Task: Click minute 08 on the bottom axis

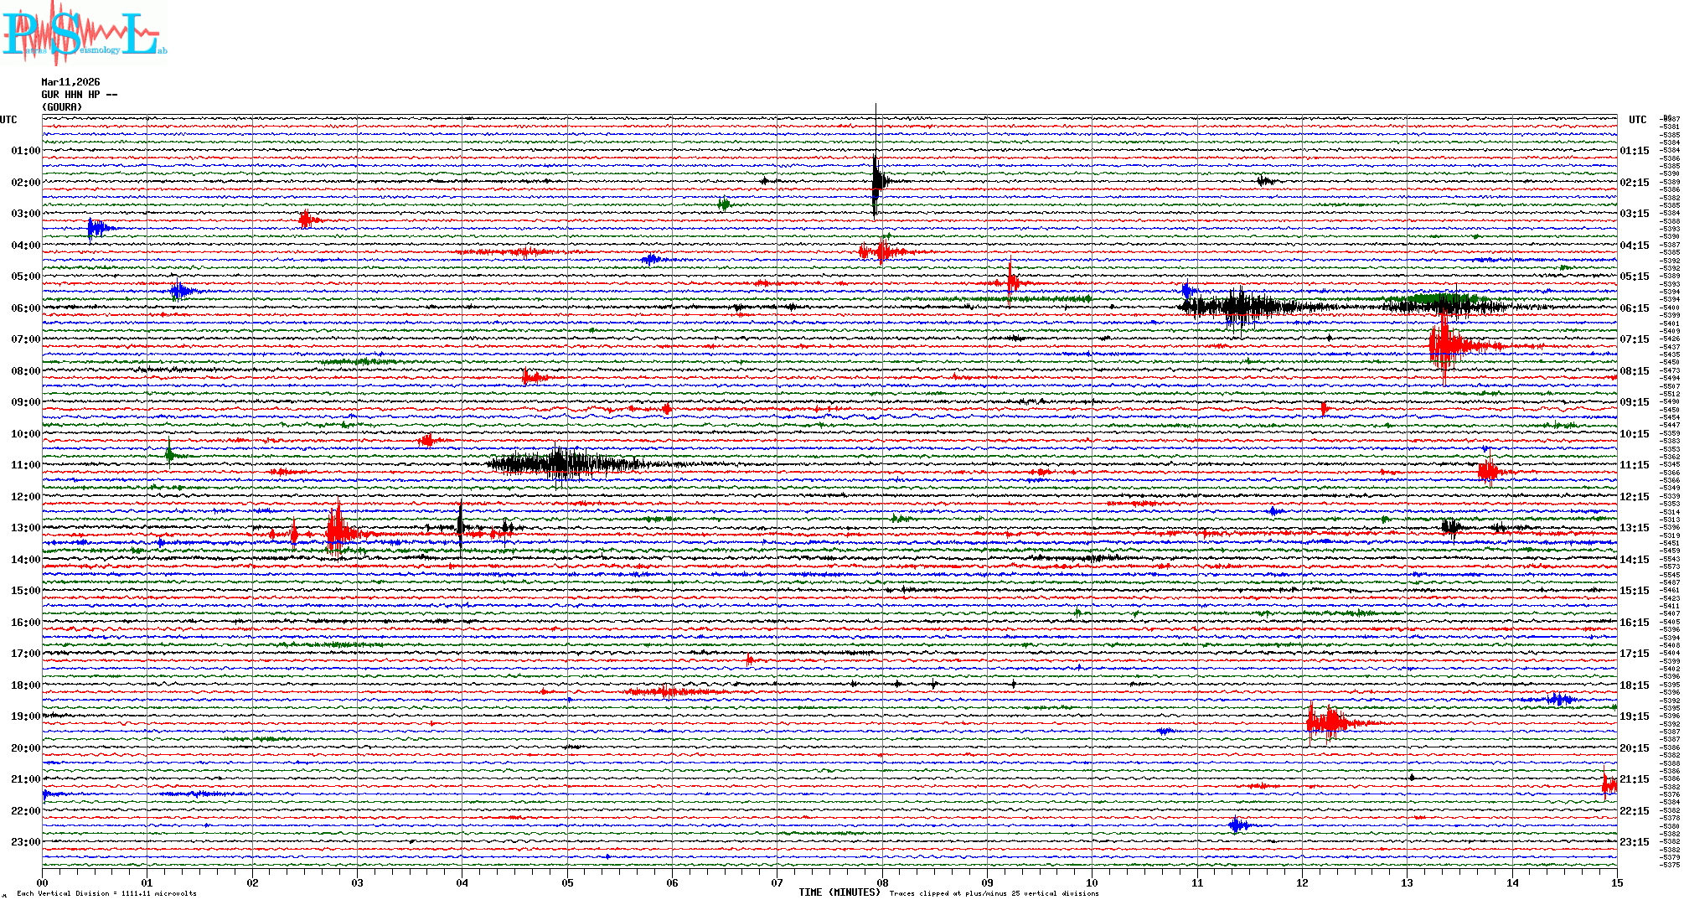Action: (x=882, y=882)
